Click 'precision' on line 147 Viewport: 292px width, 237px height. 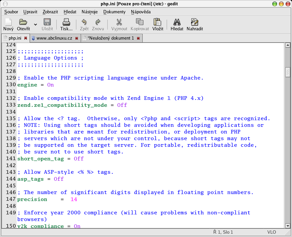tap(32, 199)
